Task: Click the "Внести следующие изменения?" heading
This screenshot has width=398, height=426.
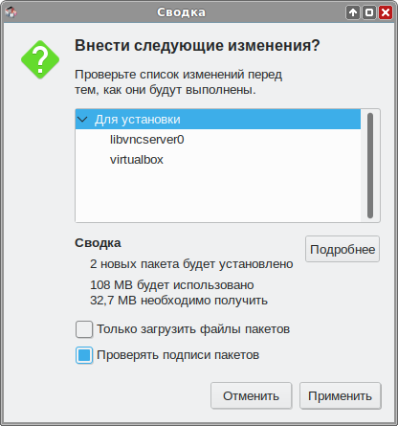Action: click(x=197, y=45)
